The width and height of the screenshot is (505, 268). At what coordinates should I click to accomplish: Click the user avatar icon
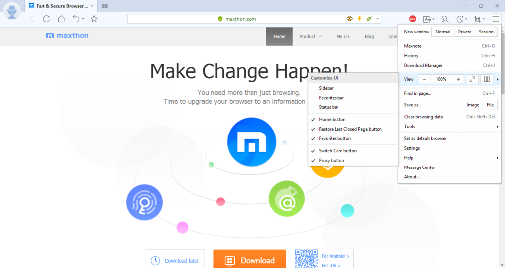[x=12, y=11]
